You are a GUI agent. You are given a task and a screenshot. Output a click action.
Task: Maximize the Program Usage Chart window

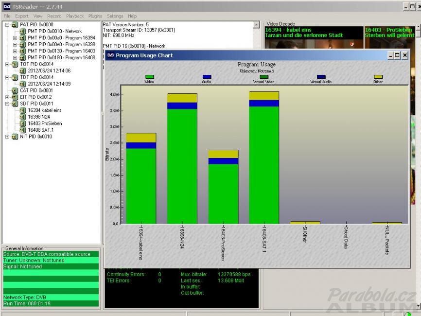click(397, 55)
